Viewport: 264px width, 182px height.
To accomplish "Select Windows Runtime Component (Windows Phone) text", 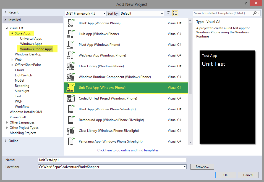I will (115, 77).
